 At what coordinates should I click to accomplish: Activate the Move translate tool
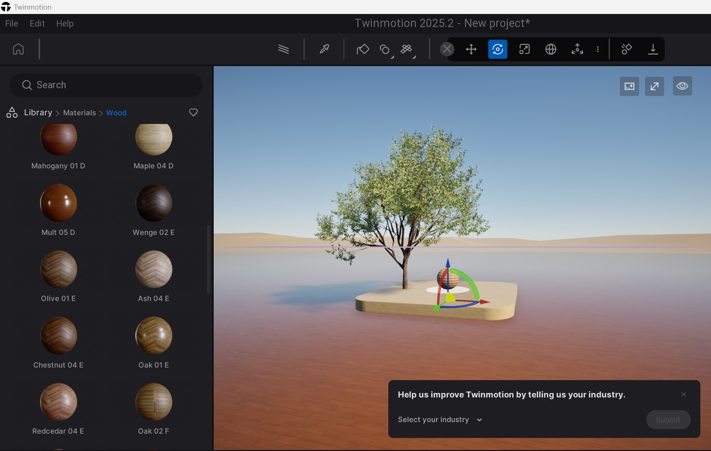pos(471,49)
